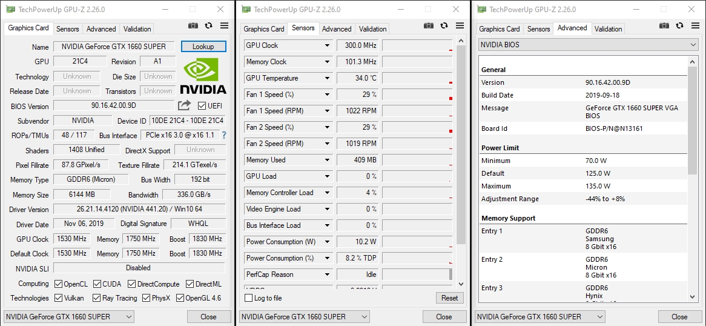Switch to Validation tab in the Advanced window
The width and height of the screenshot is (706, 326).
[608, 29]
